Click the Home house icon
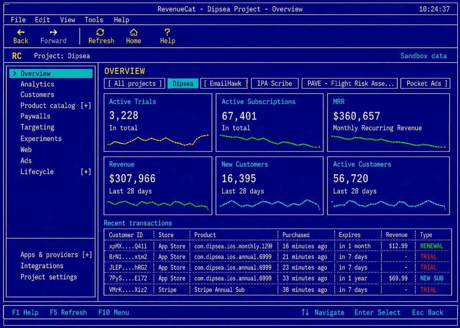 133,33
